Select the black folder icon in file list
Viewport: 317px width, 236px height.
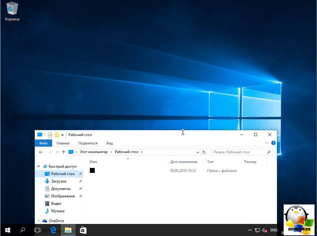92,170
